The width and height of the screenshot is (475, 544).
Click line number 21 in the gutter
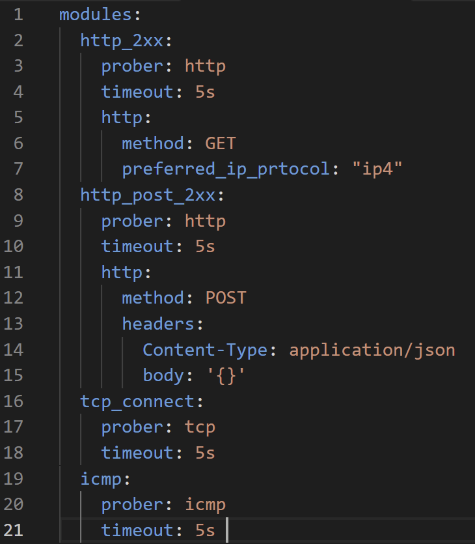[x=14, y=530]
